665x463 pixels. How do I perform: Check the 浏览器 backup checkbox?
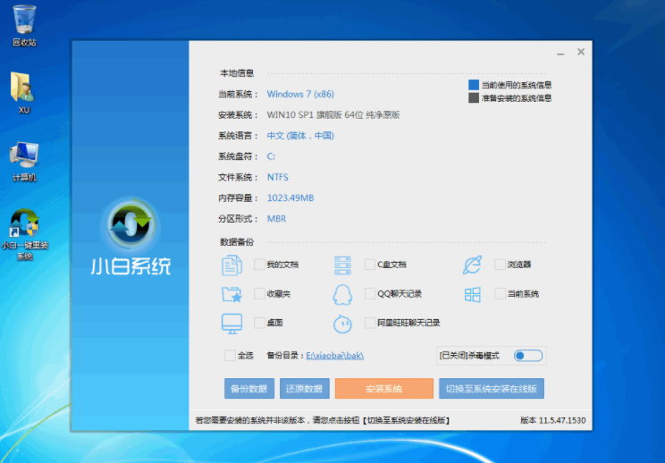[500, 265]
